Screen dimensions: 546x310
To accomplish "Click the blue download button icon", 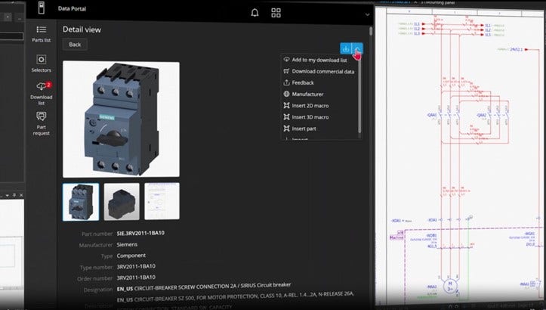I will [x=345, y=48].
